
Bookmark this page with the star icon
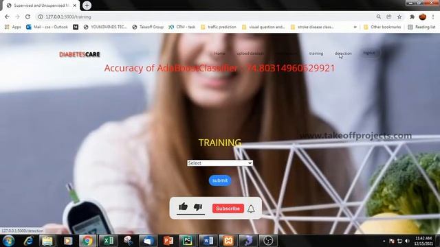[399, 16]
